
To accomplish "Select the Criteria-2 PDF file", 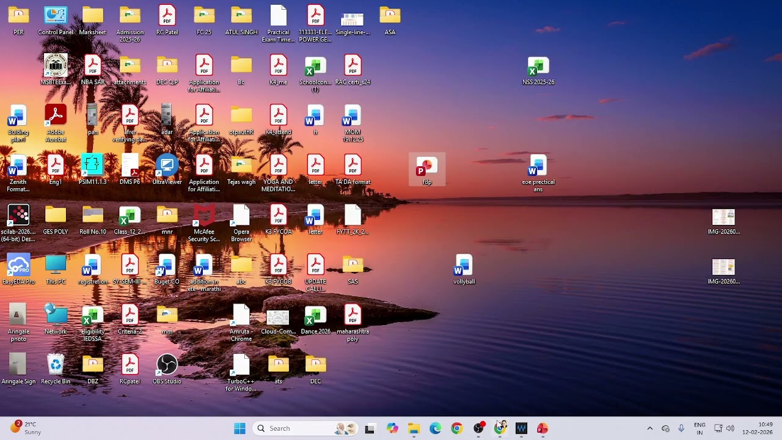I will coord(130,320).
